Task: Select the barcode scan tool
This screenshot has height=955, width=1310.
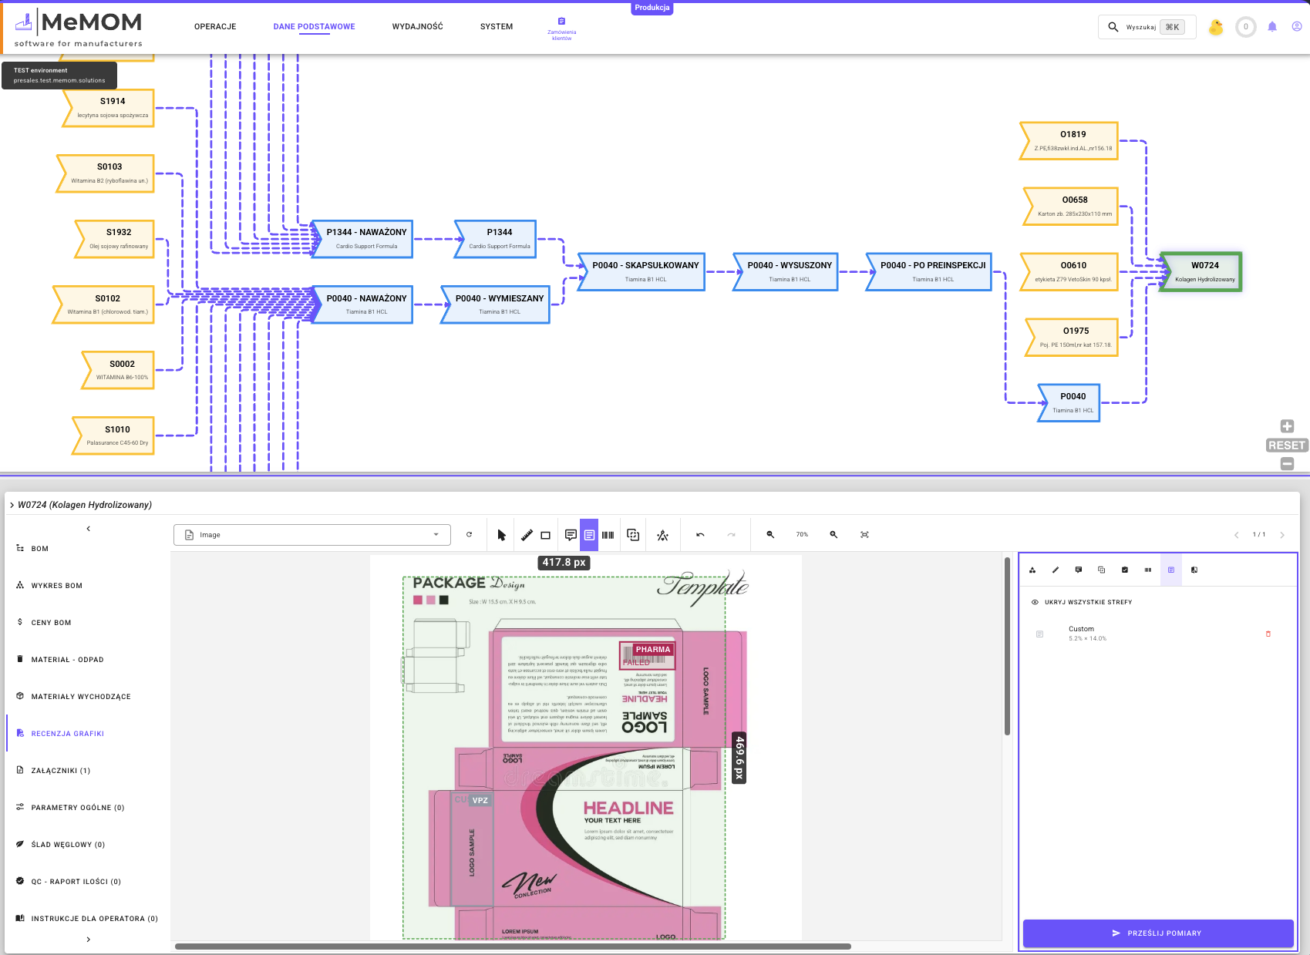Action: 608,535
